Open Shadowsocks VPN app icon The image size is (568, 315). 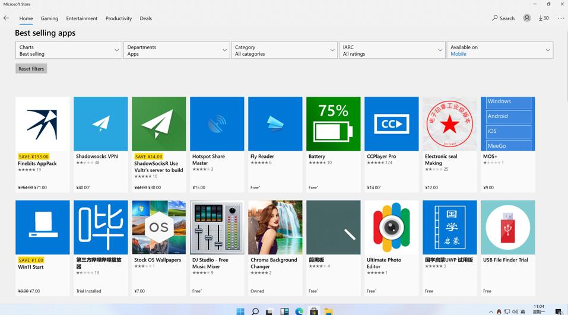click(x=101, y=124)
